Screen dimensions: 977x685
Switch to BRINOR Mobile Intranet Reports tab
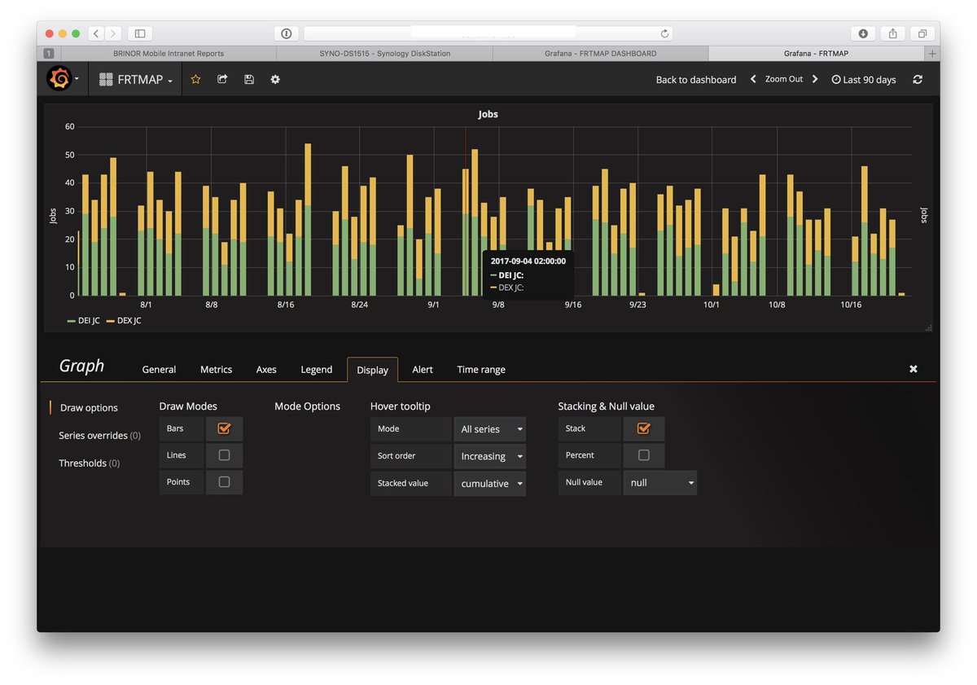pos(169,53)
